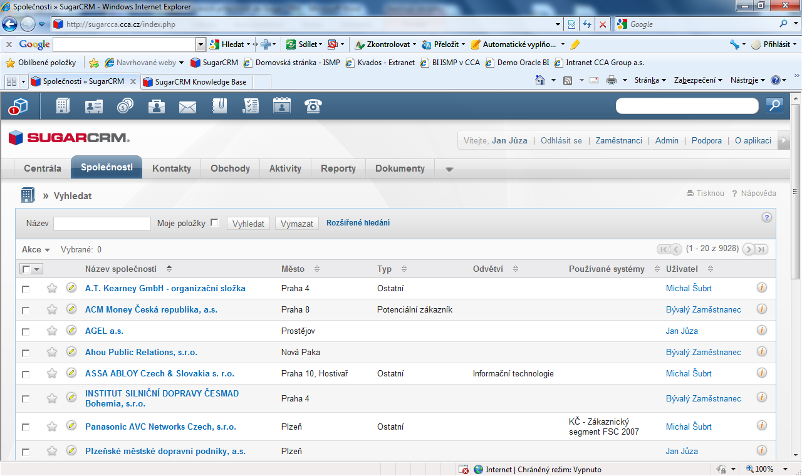Click the IE print icon
The width and height of the screenshot is (802, 476).
pos(612,81)
